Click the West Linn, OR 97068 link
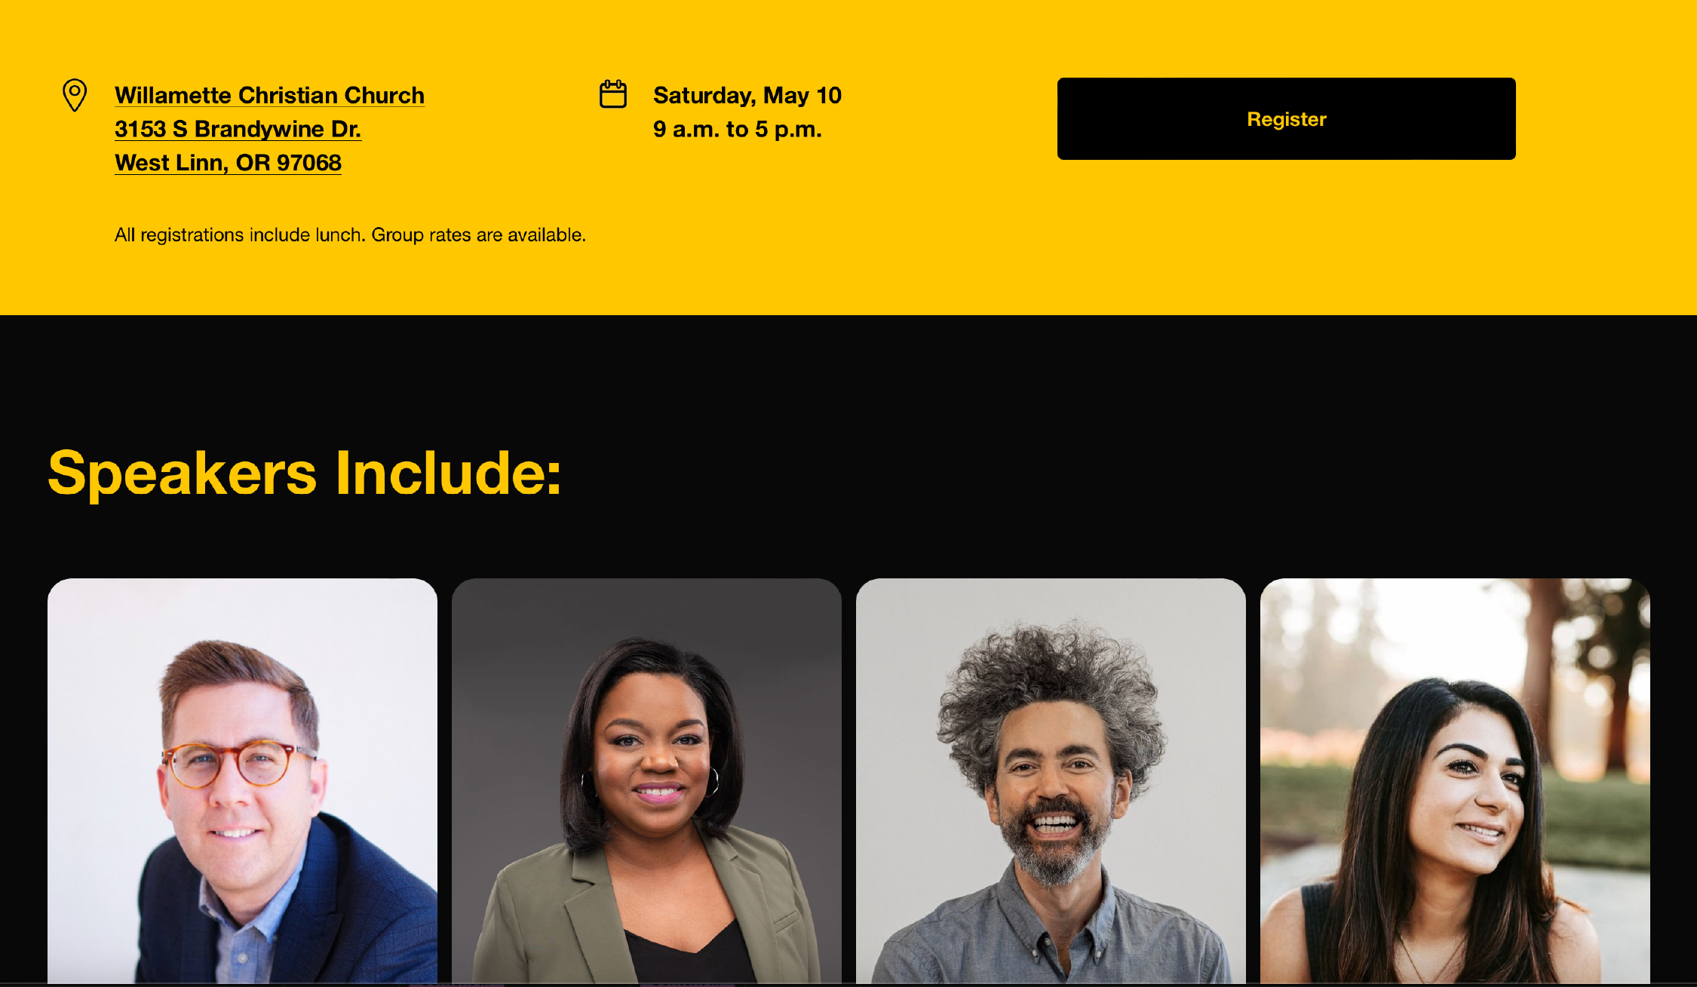 click(228, 163)
